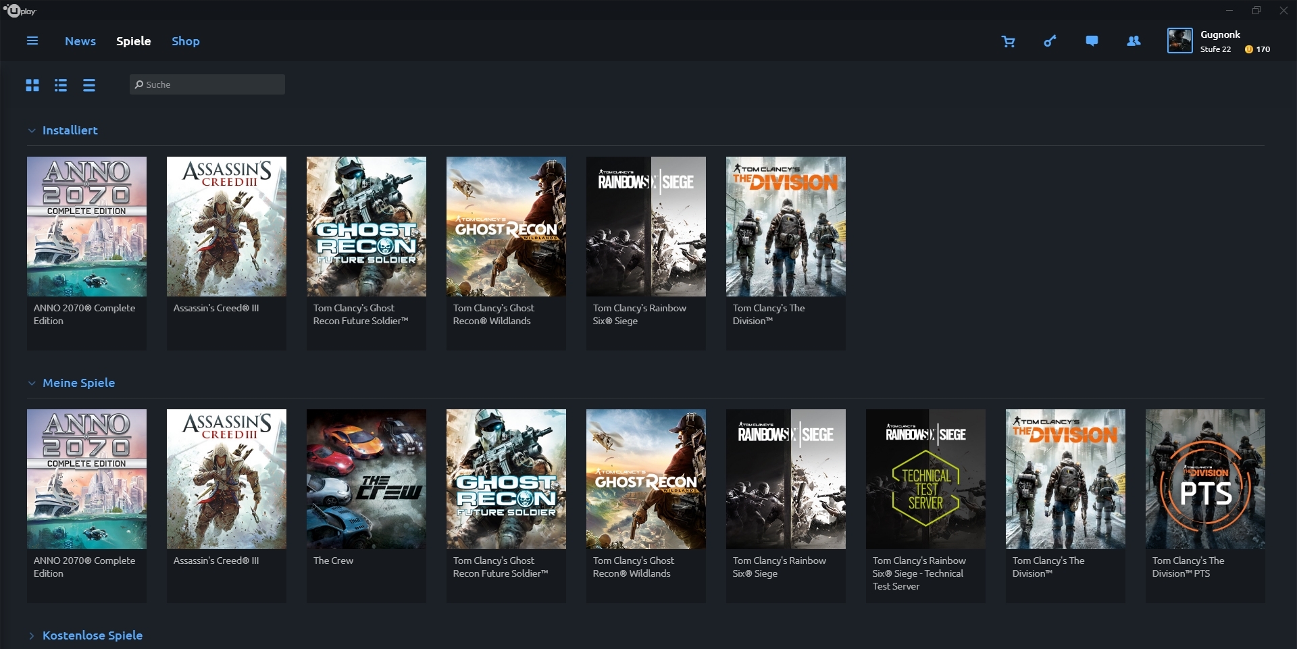Click 'Tom Clancy's The Division™ PTS' title
This screenshot has width=1297, height=649.
tap(1188, 567)
